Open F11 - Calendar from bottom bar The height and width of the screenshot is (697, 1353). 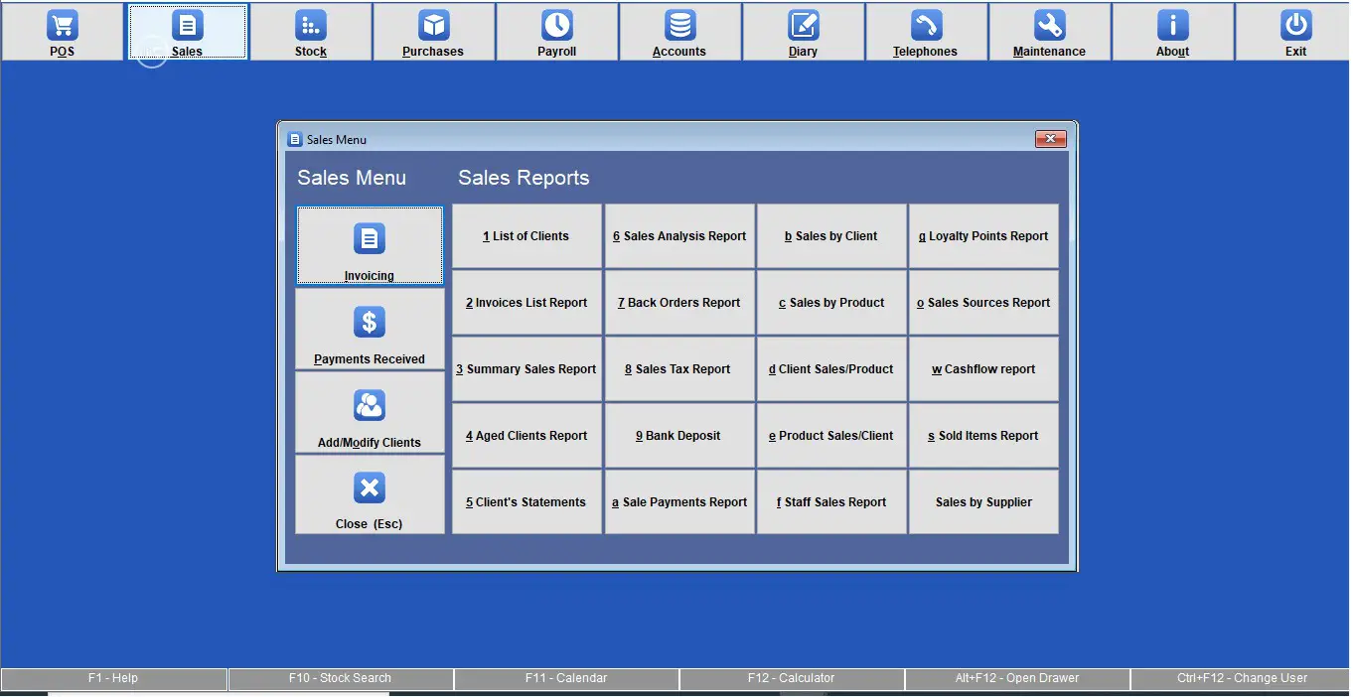566,679
